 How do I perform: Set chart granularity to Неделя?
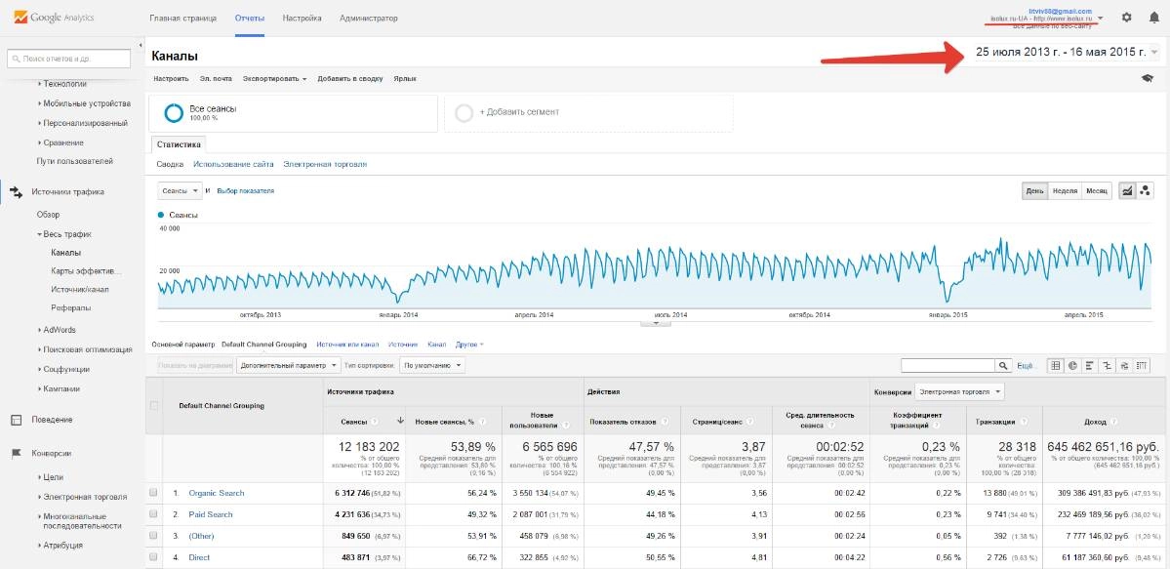coord(1065,191)
